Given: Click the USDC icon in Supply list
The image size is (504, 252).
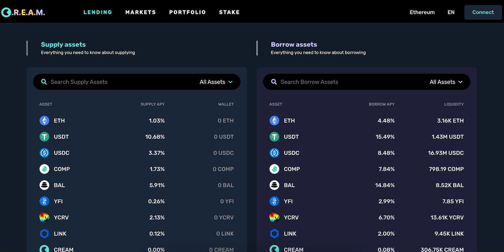Looking at the screenshot, I should click(44, 153).
